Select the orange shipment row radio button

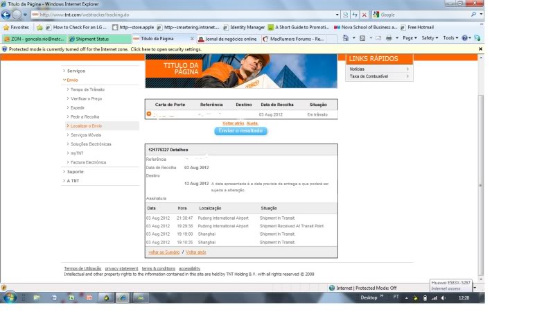pos(149,114)
